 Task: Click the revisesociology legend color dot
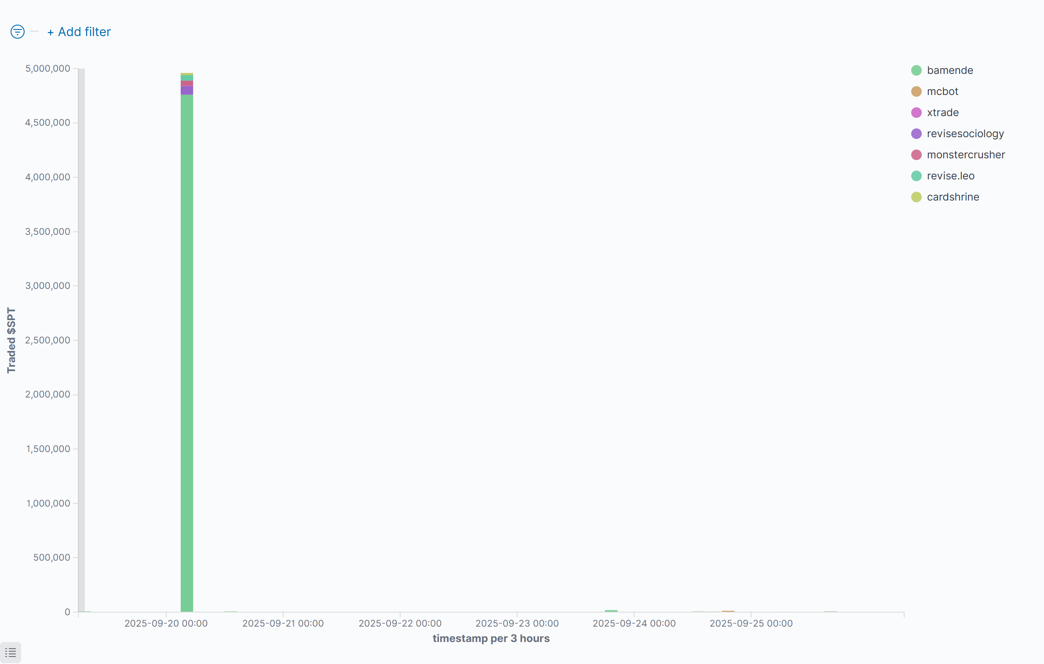[916, 134]
